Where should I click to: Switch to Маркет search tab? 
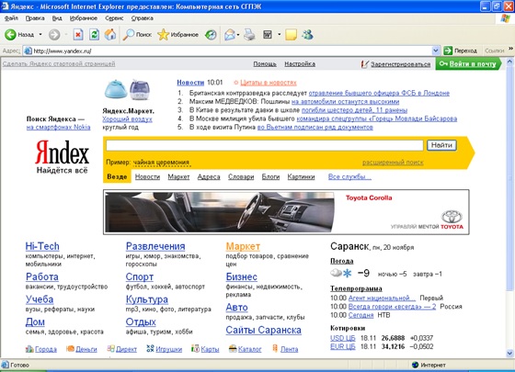pos(178,176)
